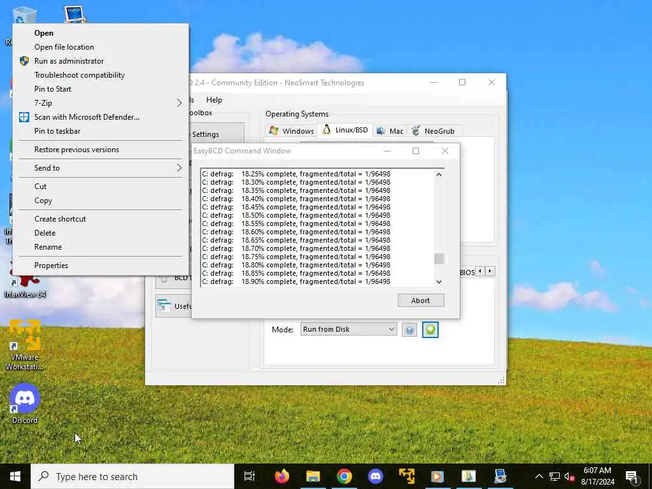Click the Microsoft Defender shield icon
The height and width of the screenshot is (489, 652).
pyautogui.click(x=24, y=117)
